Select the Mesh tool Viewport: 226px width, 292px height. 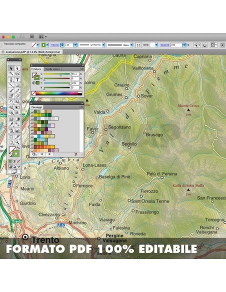(x=11, y=119)
